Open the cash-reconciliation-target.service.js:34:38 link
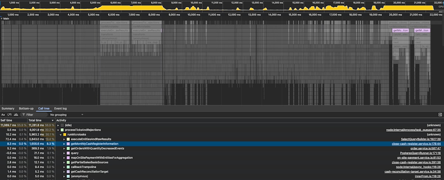 pos(413,171)
